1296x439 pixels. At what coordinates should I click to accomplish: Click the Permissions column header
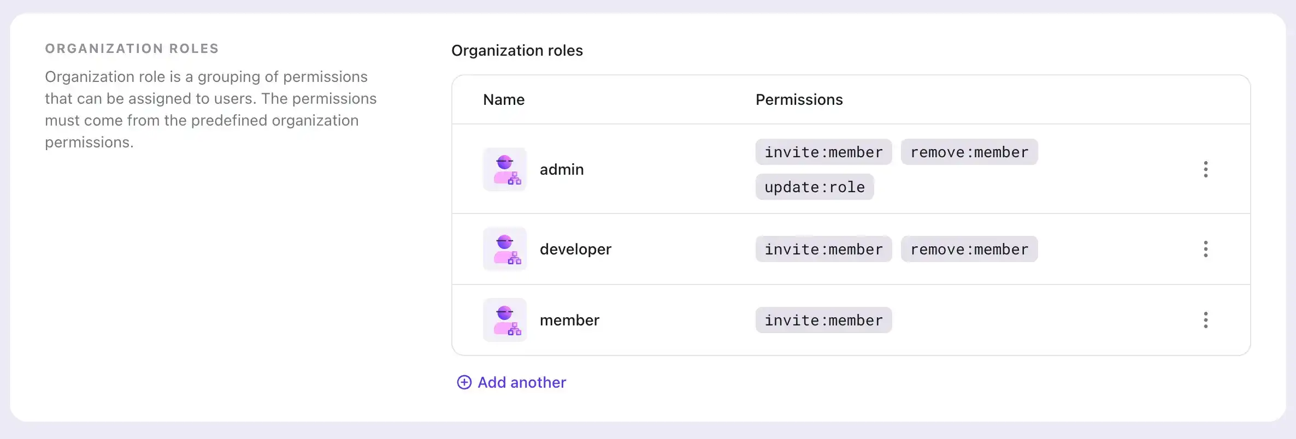(799, 99)
